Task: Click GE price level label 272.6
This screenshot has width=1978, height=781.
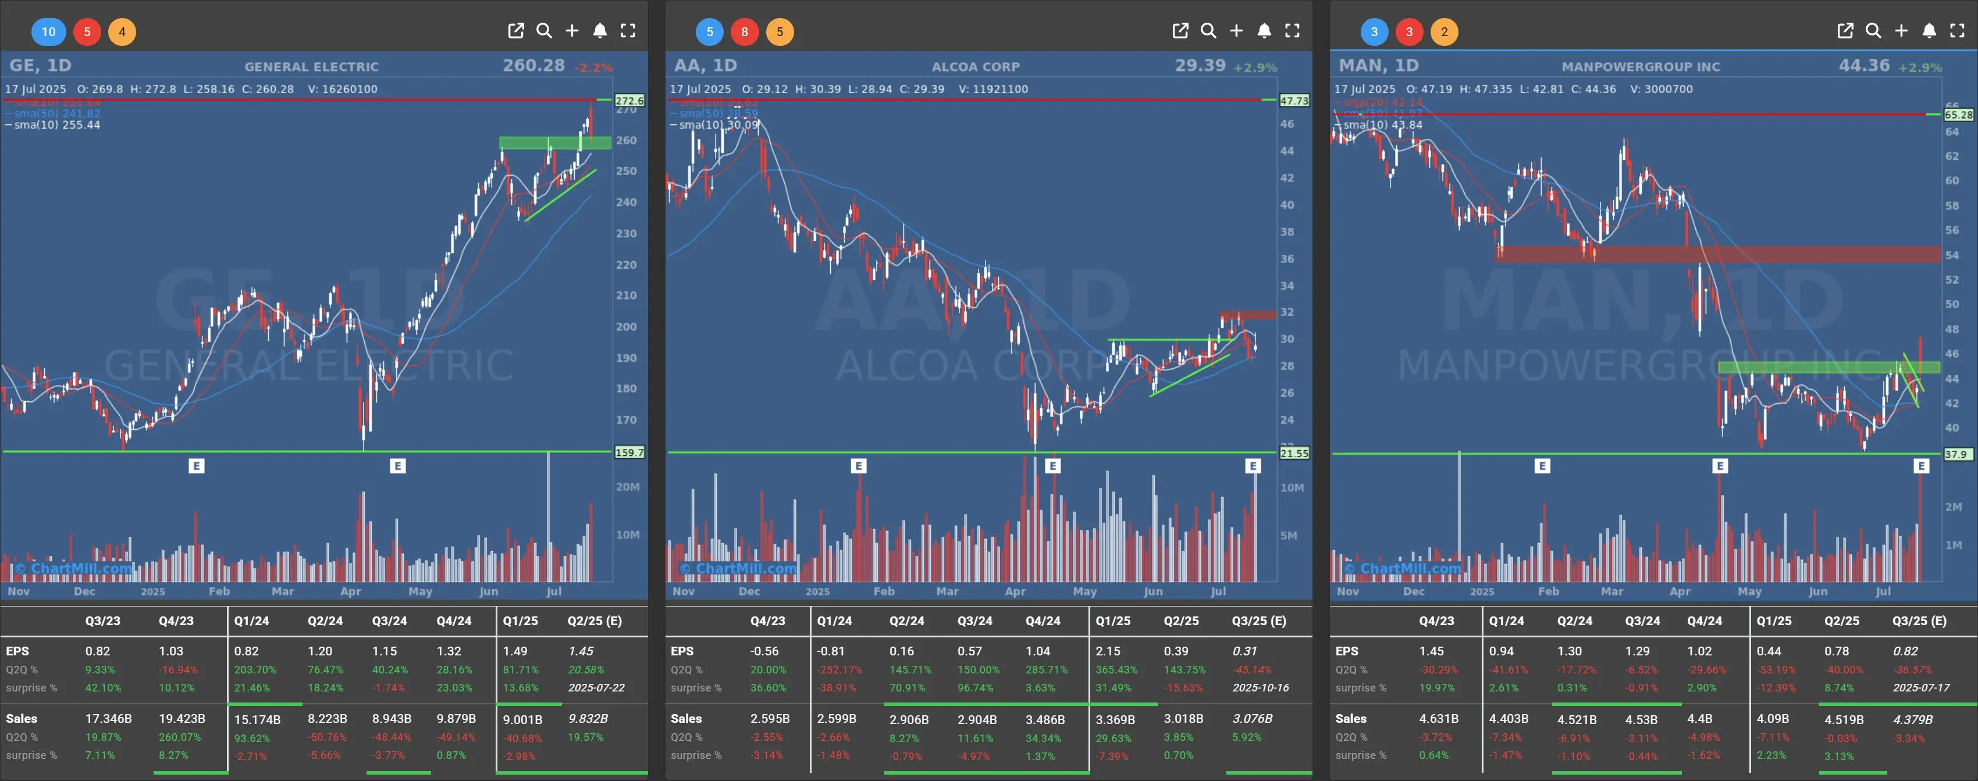Action: 629,101
